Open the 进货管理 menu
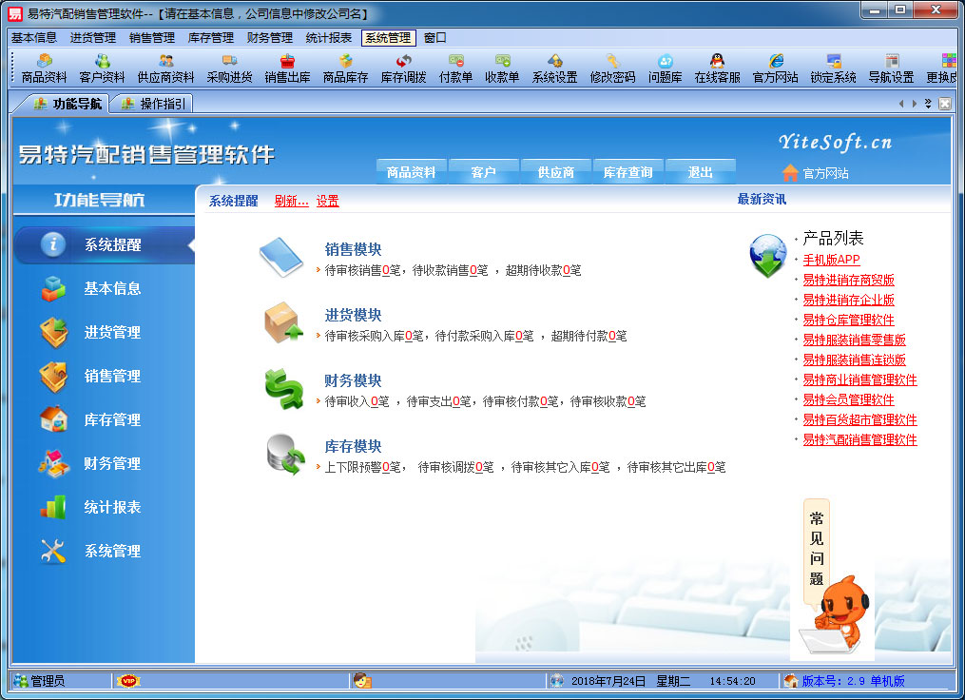 [x=93, y=37]
